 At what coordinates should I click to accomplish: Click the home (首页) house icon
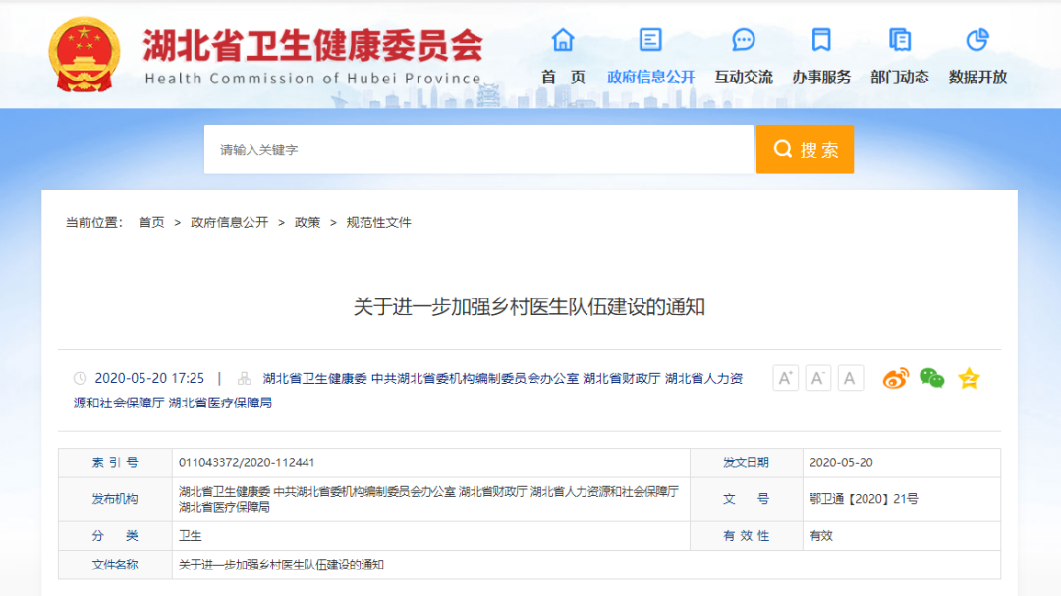click(563, 40)
